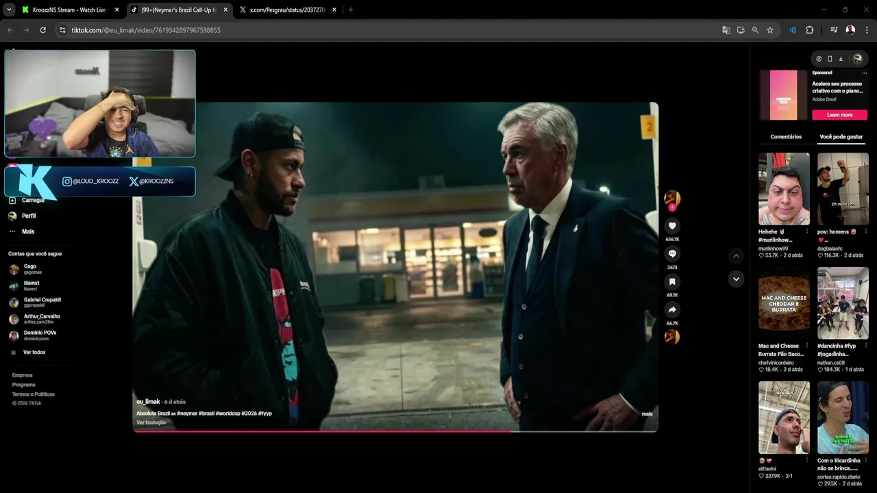Open the Comentários tab
The height and width of the screenshot is (493, 877).
[786, 137]
